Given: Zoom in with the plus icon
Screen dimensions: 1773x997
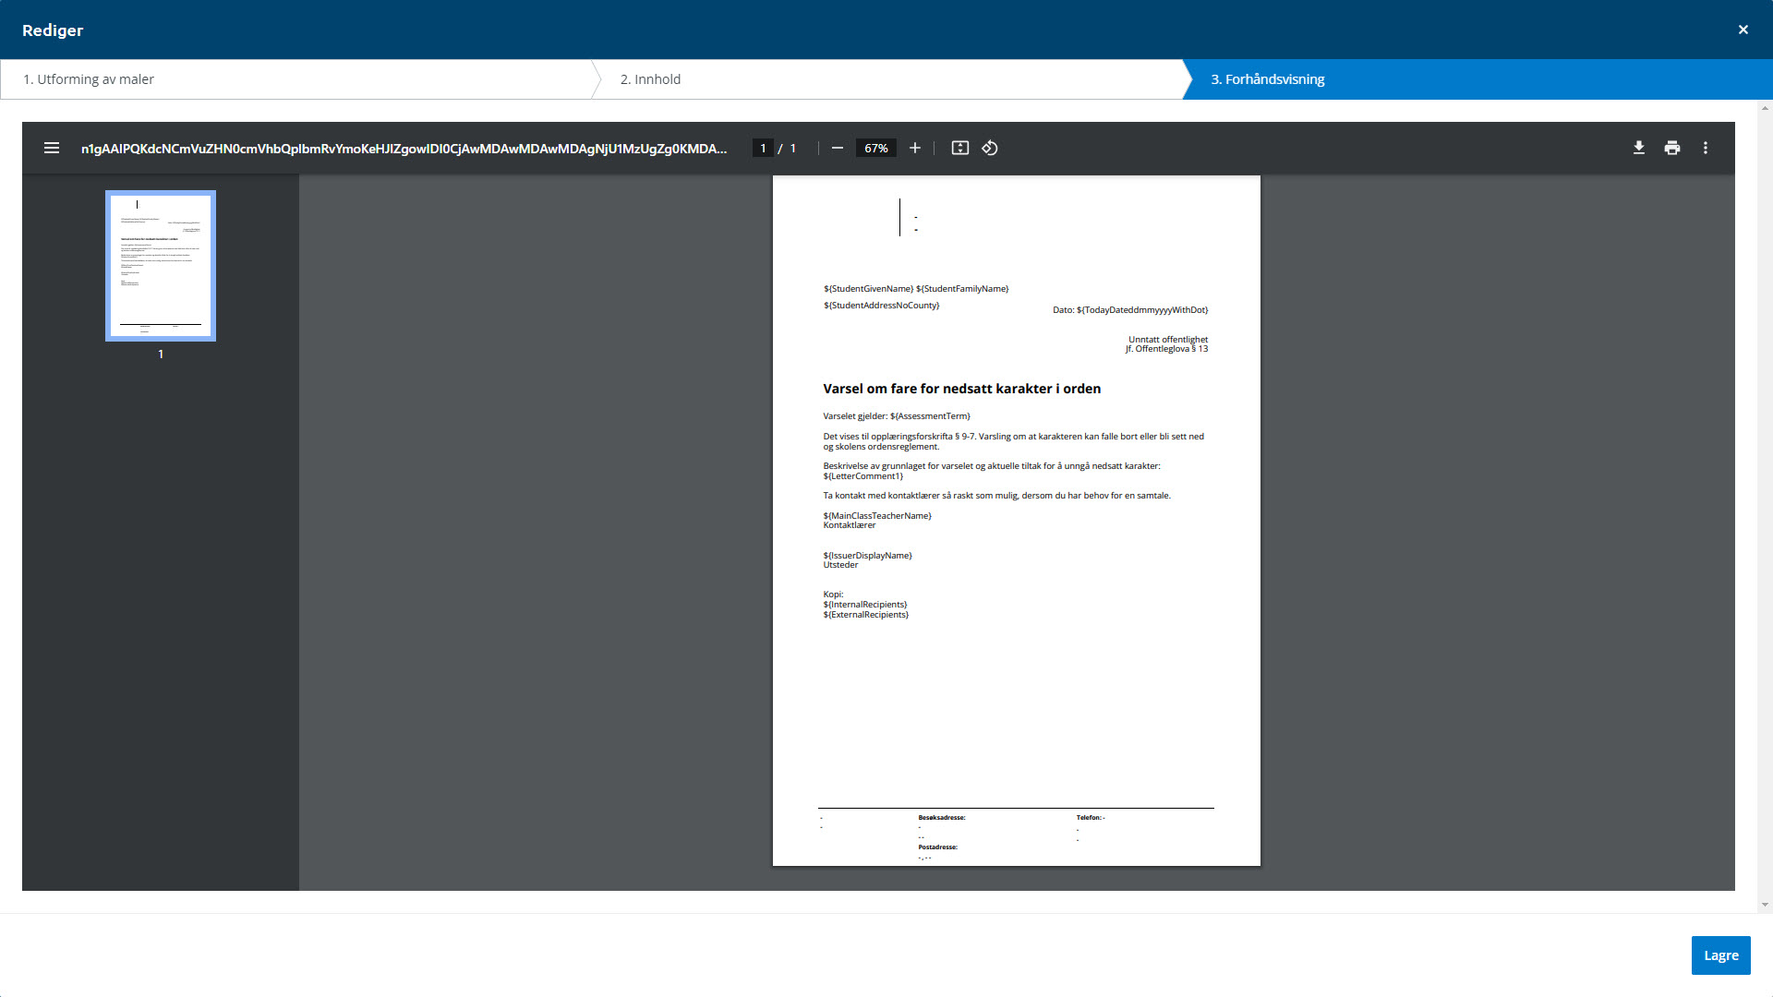Looking at the screenshot, I should pos(914,148).
